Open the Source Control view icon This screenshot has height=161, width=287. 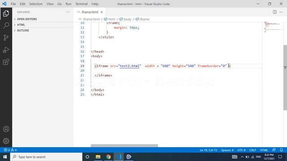click(x=6, y=38)
